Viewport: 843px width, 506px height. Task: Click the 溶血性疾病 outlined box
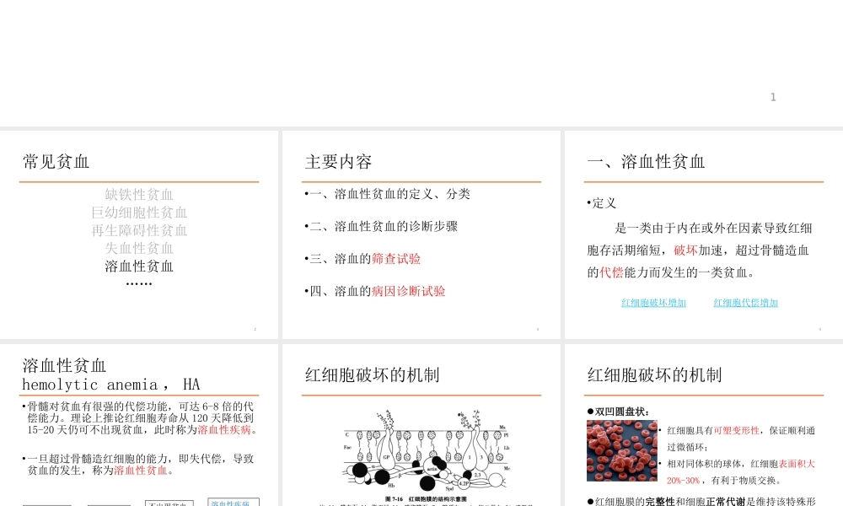[x=234, y=502]
